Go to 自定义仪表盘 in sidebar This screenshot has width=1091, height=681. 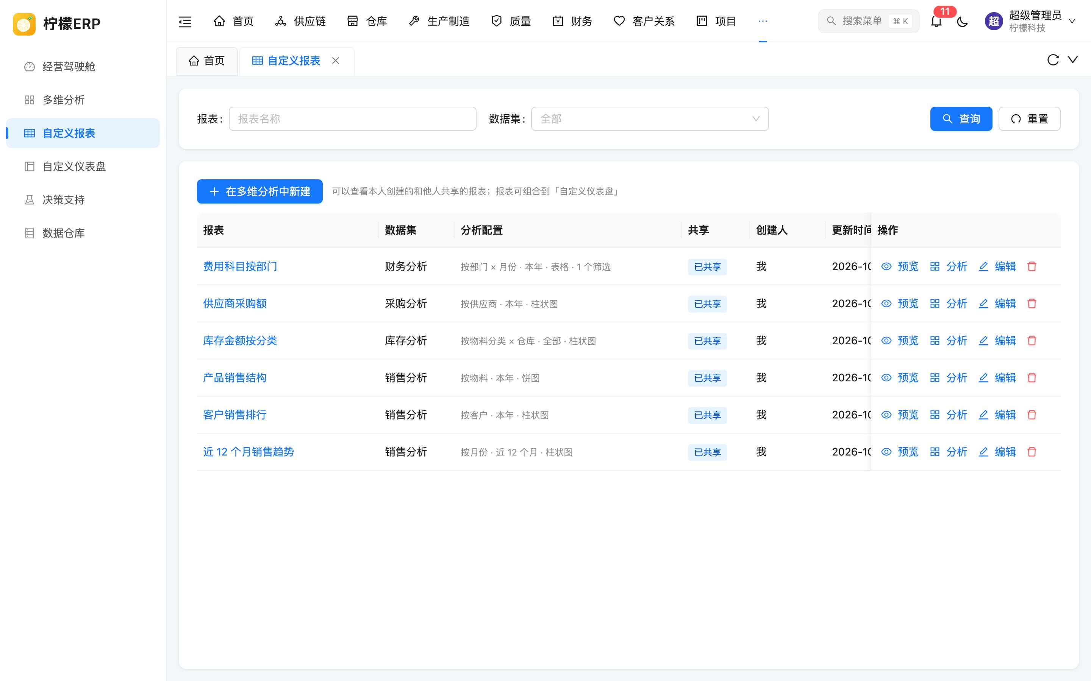[x=83, y=166]
